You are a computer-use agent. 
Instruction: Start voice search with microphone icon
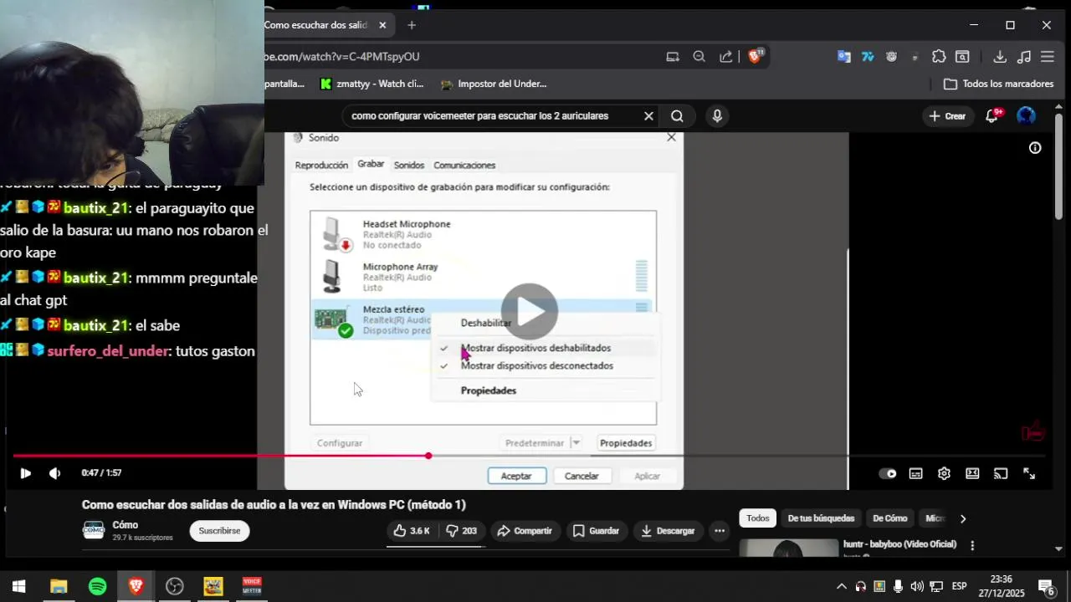(717, 116)
